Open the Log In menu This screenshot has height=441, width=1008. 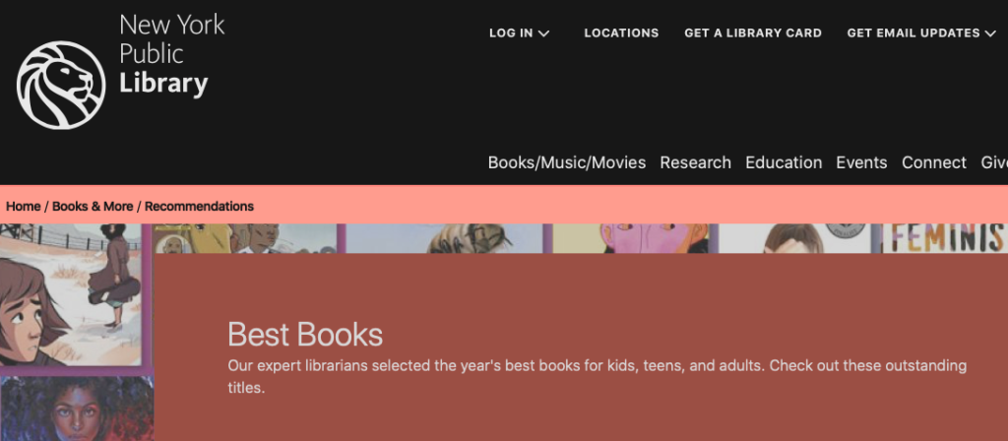pos(511,33)
